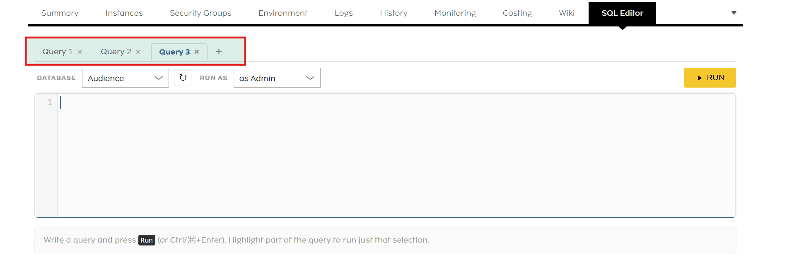Image resolution: width=787 pixels, height=262 pixels.
Task: Click the yellow RUN button
Action: [x=710, y=78]
